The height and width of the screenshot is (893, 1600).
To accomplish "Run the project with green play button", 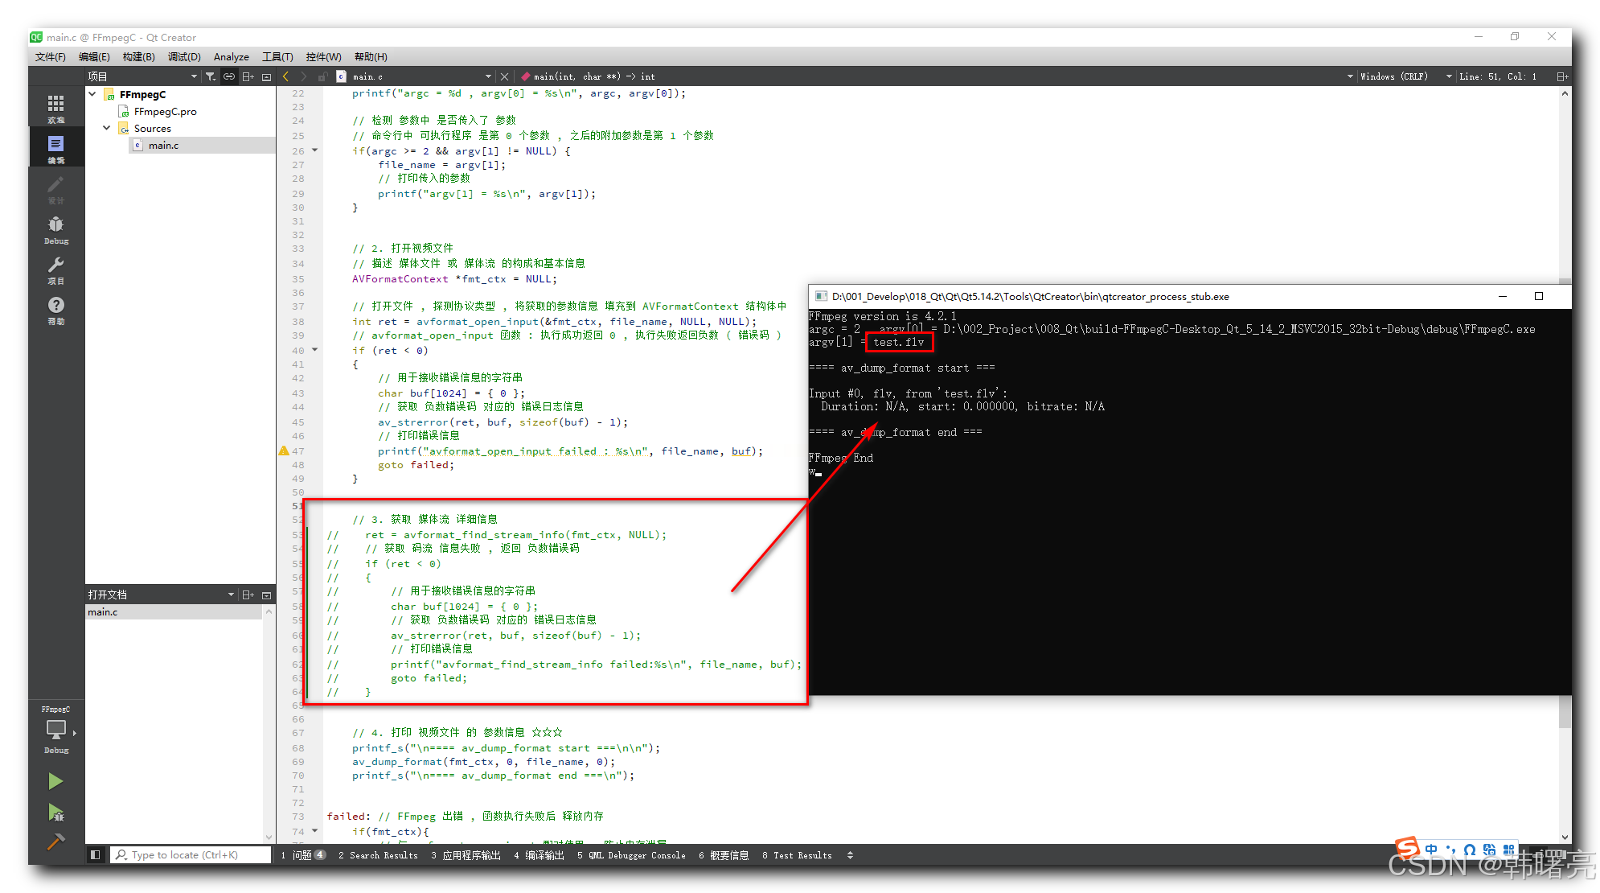I will pyautogui.click(x=55, y=781).
